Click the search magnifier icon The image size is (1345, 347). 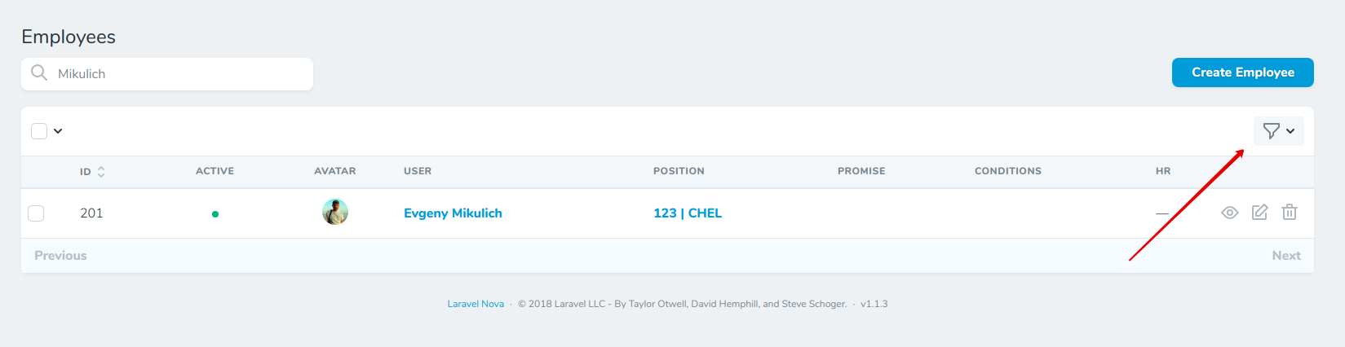click(x=39, y=73)
